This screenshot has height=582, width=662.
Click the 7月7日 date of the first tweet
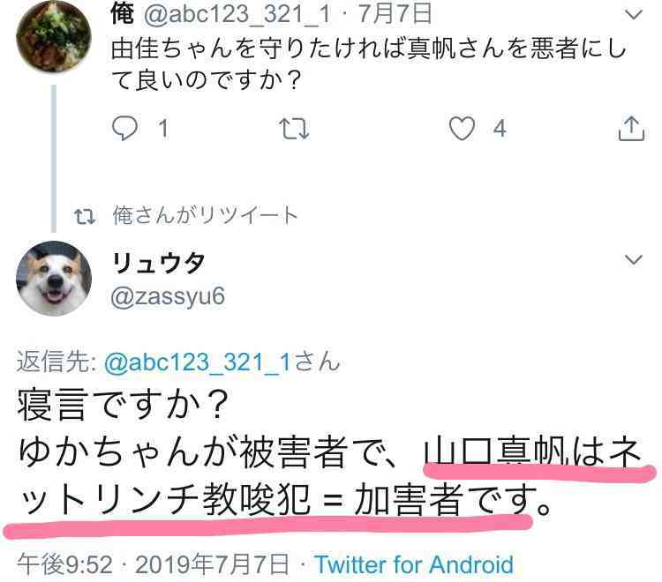(x=395, y=13)
